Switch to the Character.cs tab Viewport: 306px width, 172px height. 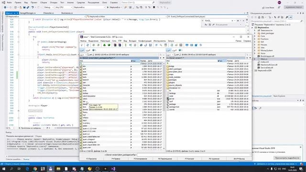(x=48, y=13)
